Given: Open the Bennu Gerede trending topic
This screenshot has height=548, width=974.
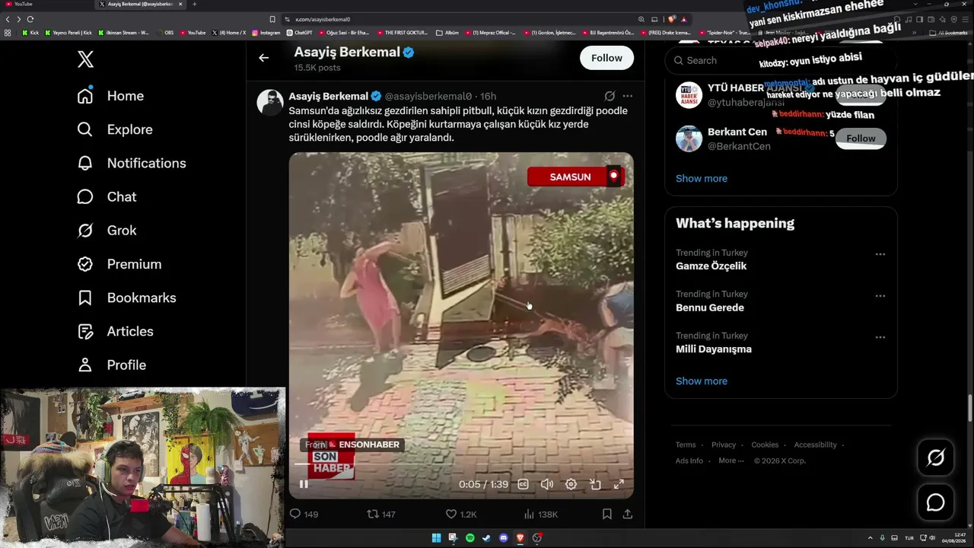Looking at the screenshot, I should 710,307.
